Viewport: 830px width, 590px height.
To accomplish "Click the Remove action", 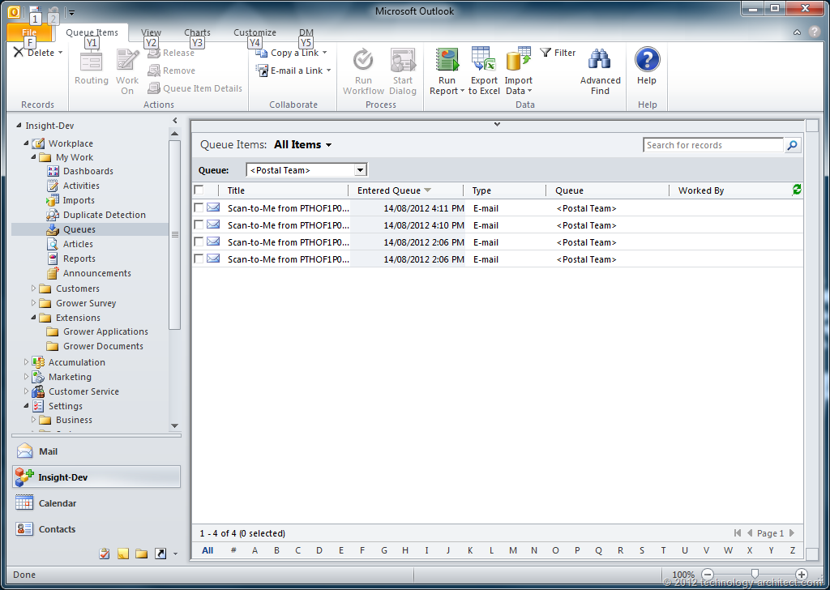I will tap(172, 71).
